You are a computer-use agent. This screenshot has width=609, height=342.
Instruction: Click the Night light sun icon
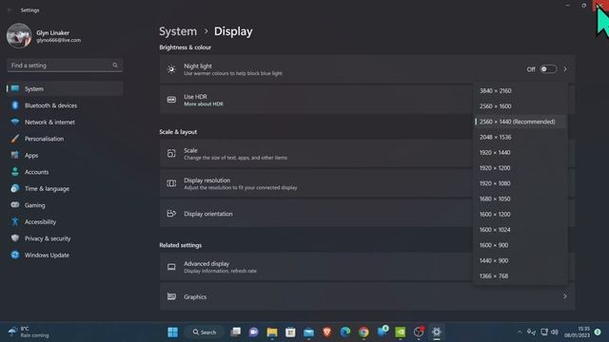pos(171,69)
